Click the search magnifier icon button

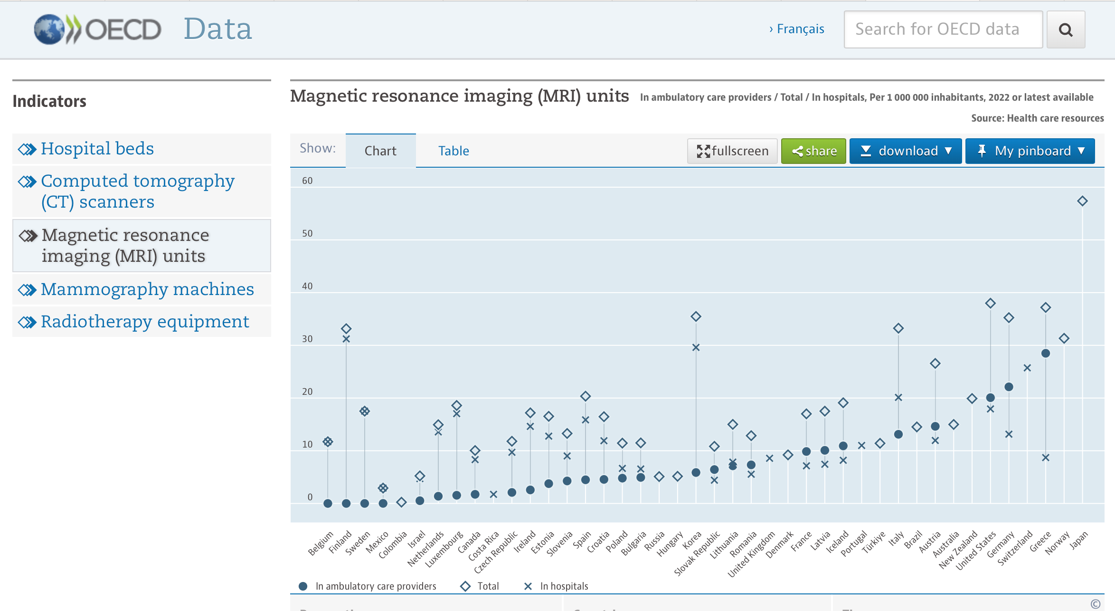click(1066, 30)
